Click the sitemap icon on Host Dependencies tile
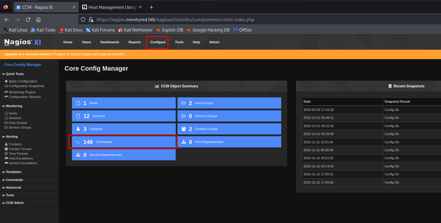This screenshot has width=441, height=223. (x=184, y=142)
